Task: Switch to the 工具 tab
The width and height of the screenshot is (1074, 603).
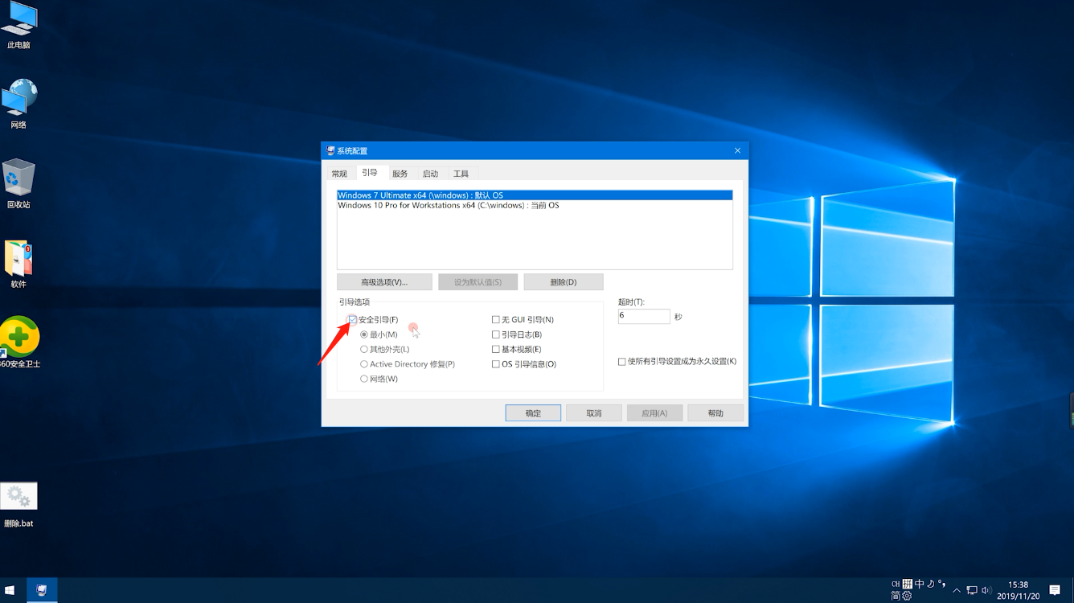Action: coord(461,174)
